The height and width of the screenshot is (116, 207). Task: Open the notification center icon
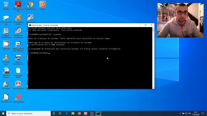coord(203,113)
